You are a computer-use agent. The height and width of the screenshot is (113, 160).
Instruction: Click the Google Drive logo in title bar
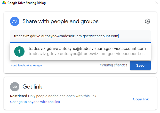(4, 3)
